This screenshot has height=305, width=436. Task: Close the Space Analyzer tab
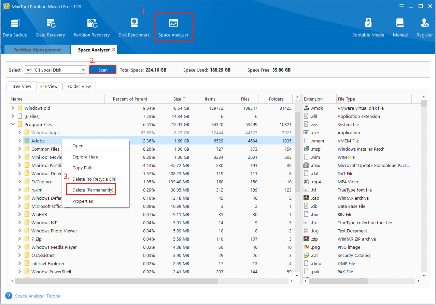[x=114, y=49]
